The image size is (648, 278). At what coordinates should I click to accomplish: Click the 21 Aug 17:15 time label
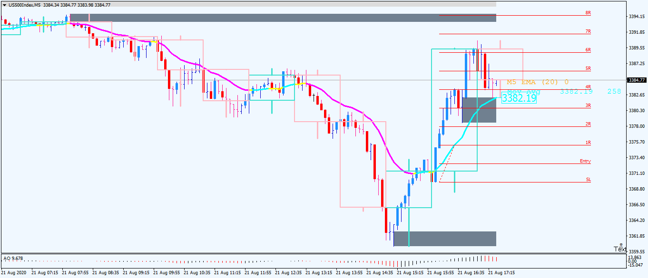pos(502,273)
